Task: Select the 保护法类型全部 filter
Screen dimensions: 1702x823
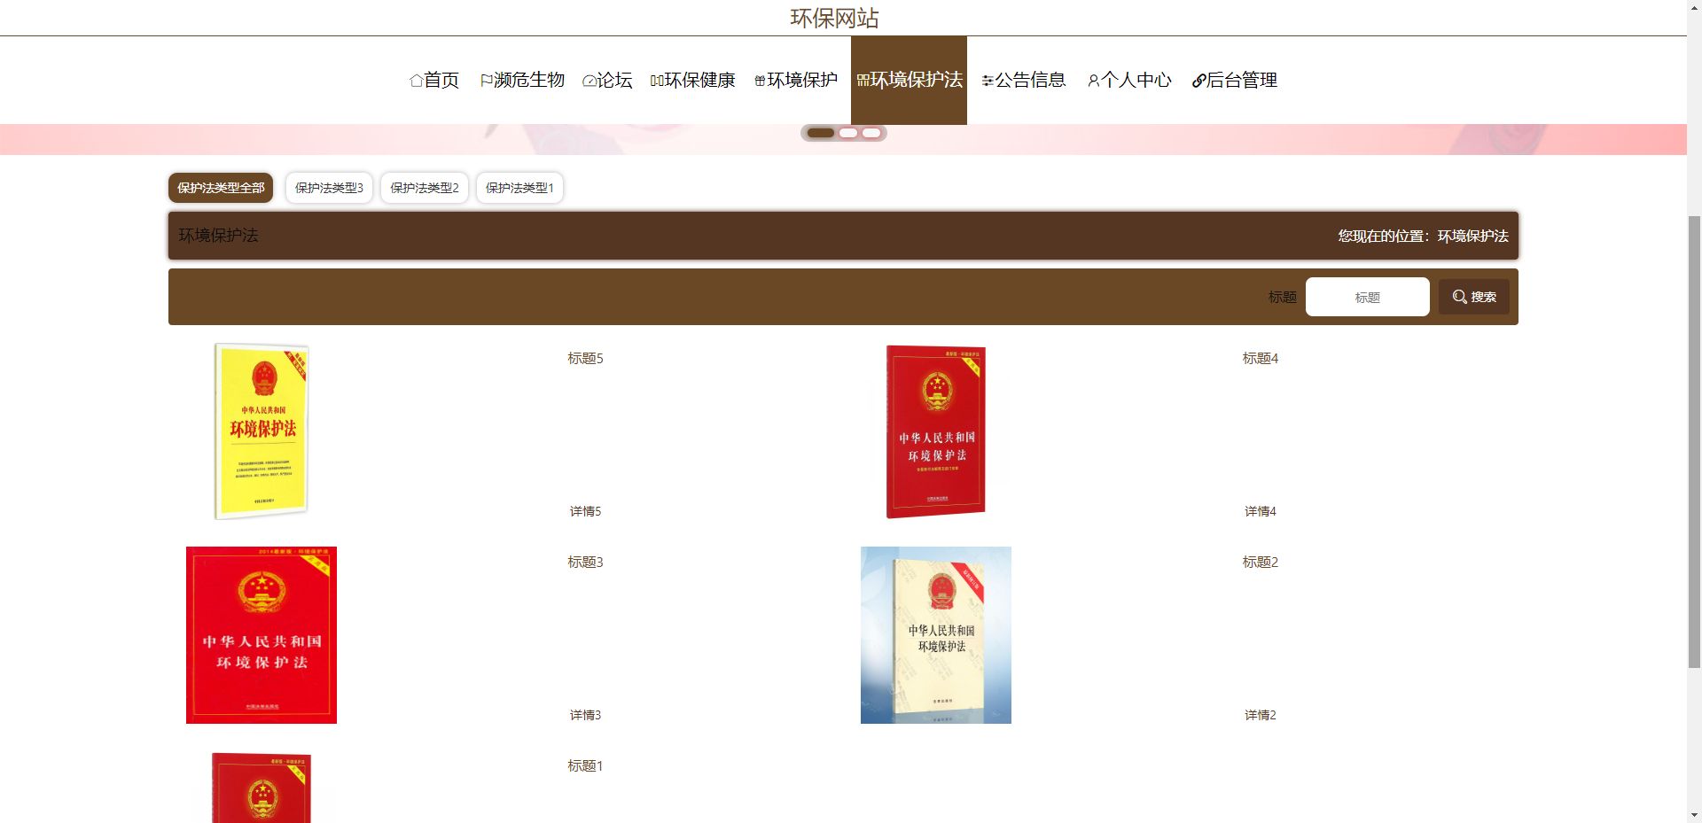Action: pyautogui.click(x=221, y=188)
